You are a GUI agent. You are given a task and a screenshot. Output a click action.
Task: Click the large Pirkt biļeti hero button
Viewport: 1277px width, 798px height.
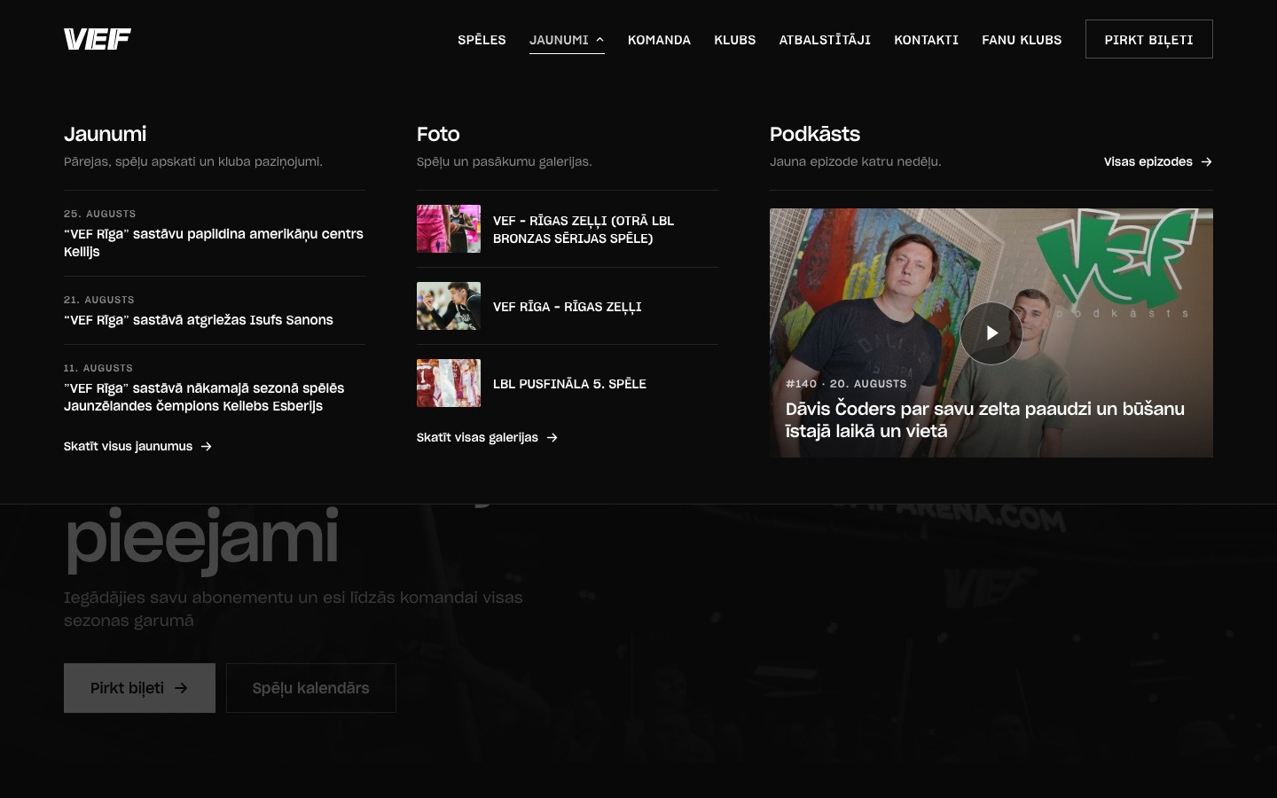pyautogui.click(x=139, y=688)
